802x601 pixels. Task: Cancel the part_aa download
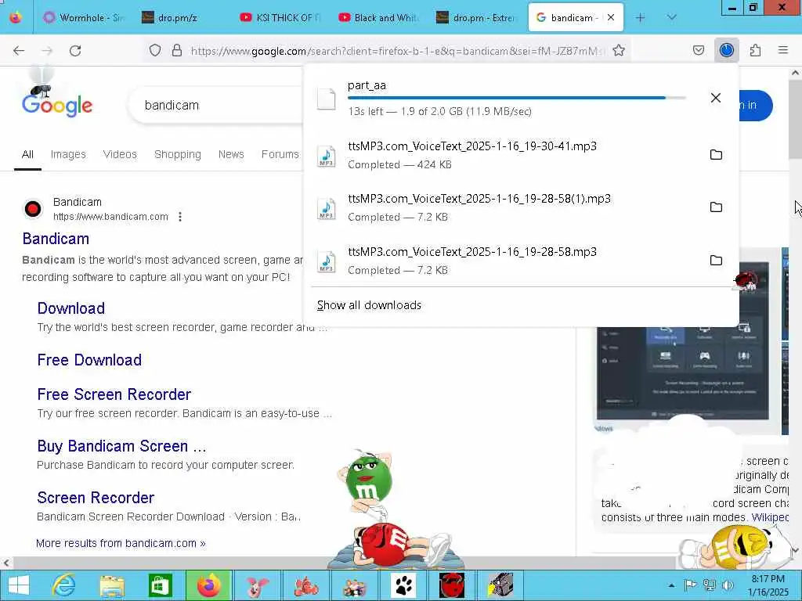click(716, 98)
